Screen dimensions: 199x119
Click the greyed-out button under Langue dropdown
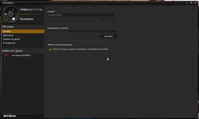pos(109,20)
